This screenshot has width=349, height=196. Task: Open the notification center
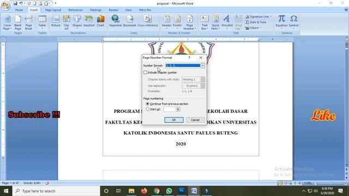tap(340, 191)
